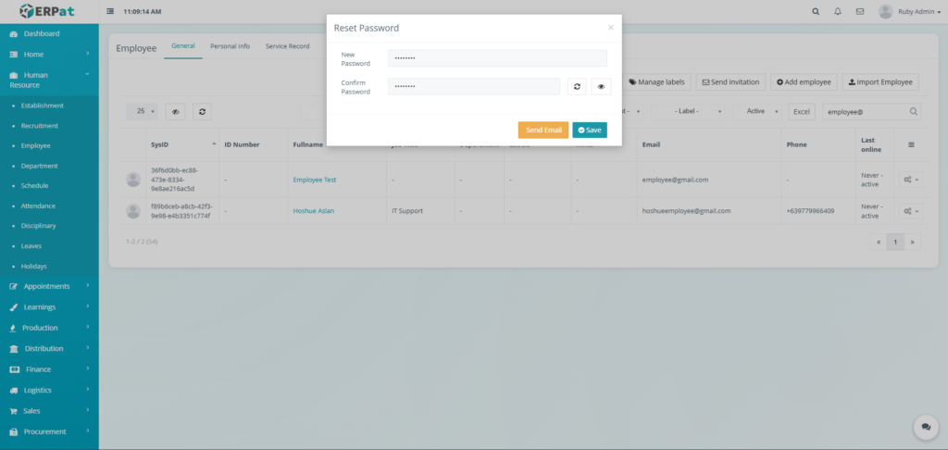Click the Send Email button

543,130
